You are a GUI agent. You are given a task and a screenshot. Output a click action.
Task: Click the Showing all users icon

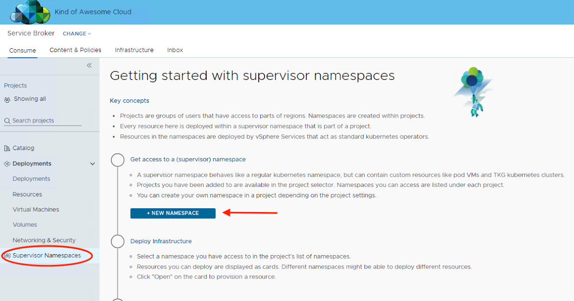pyautogui.click(x=7, y=99)
